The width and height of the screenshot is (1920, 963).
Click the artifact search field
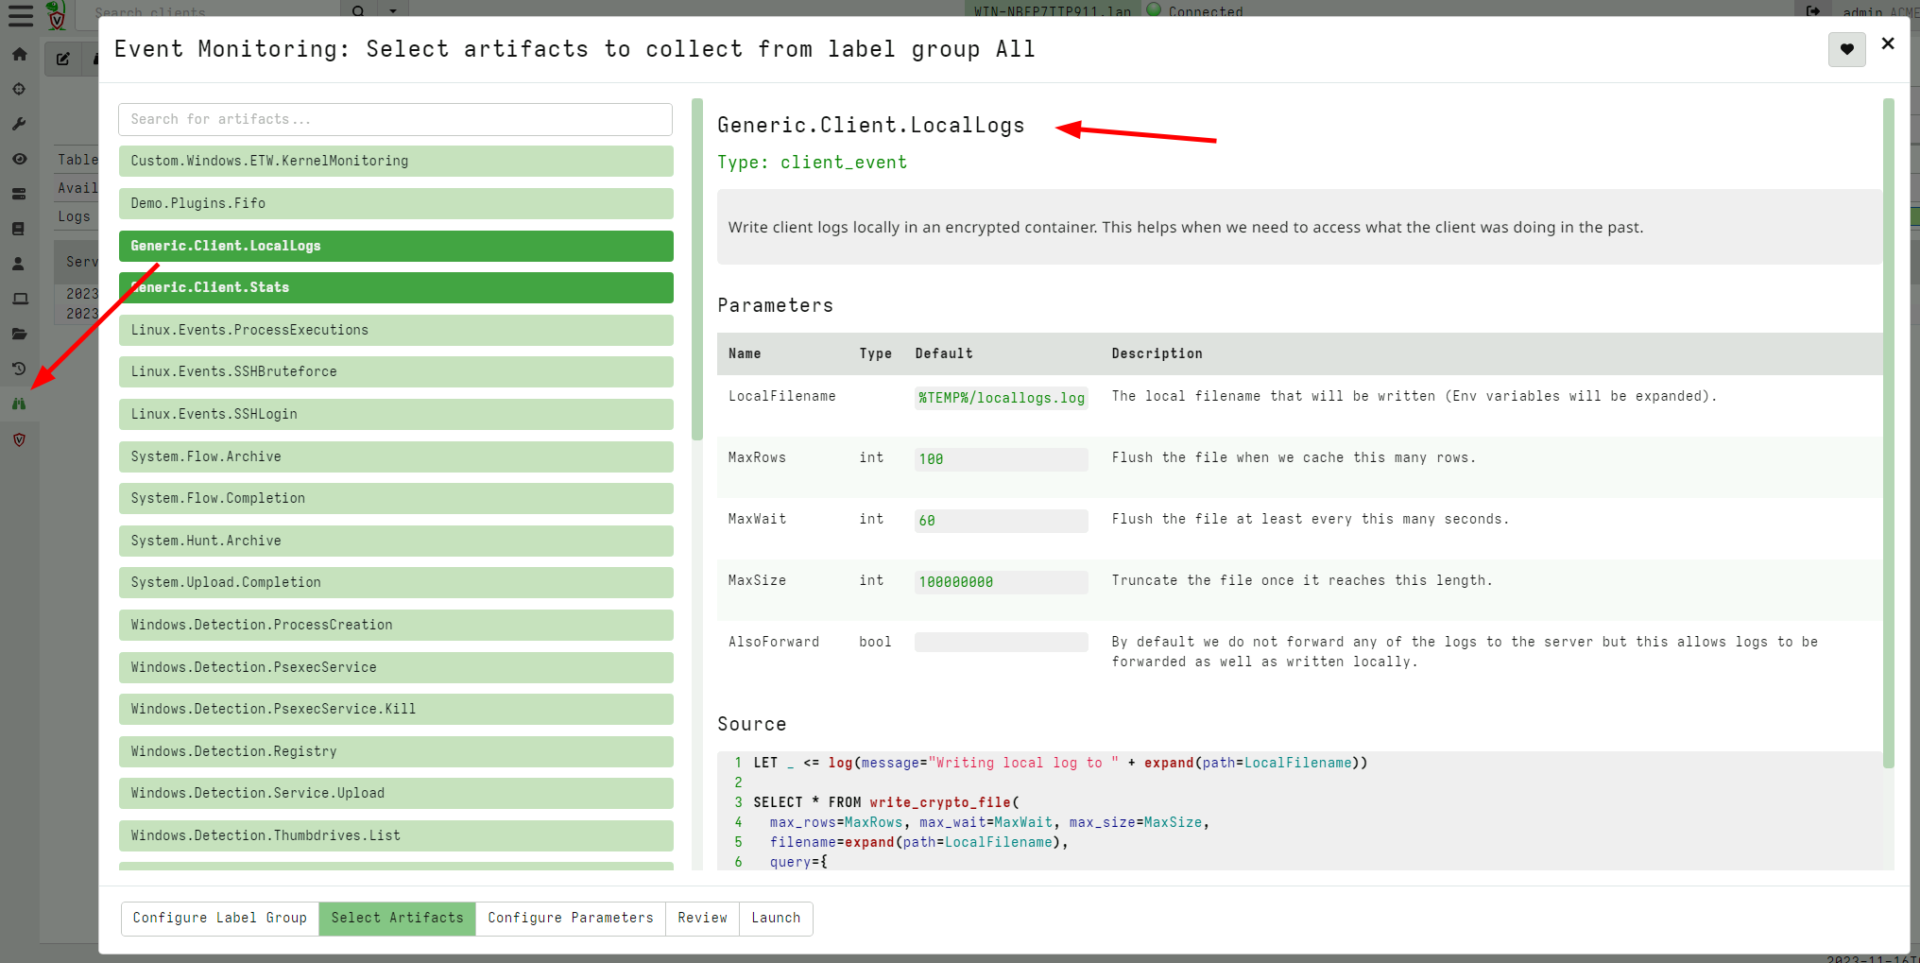(396, 119)
